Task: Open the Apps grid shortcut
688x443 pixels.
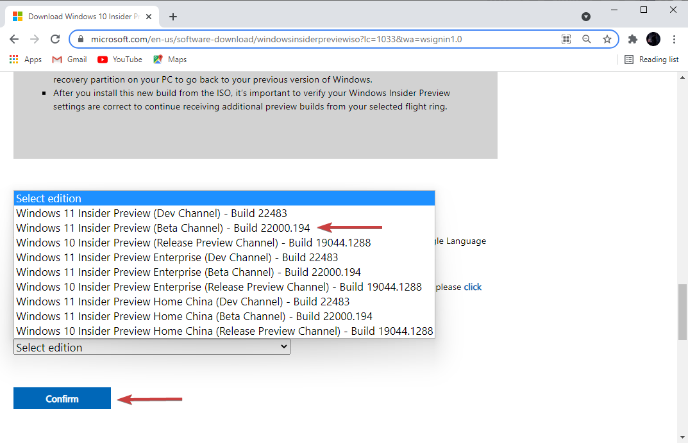Action: [26, 60]
